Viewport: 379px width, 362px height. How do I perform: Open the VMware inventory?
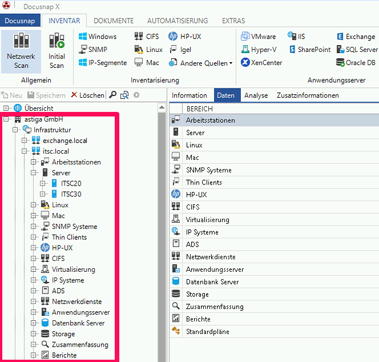[259, 37]
